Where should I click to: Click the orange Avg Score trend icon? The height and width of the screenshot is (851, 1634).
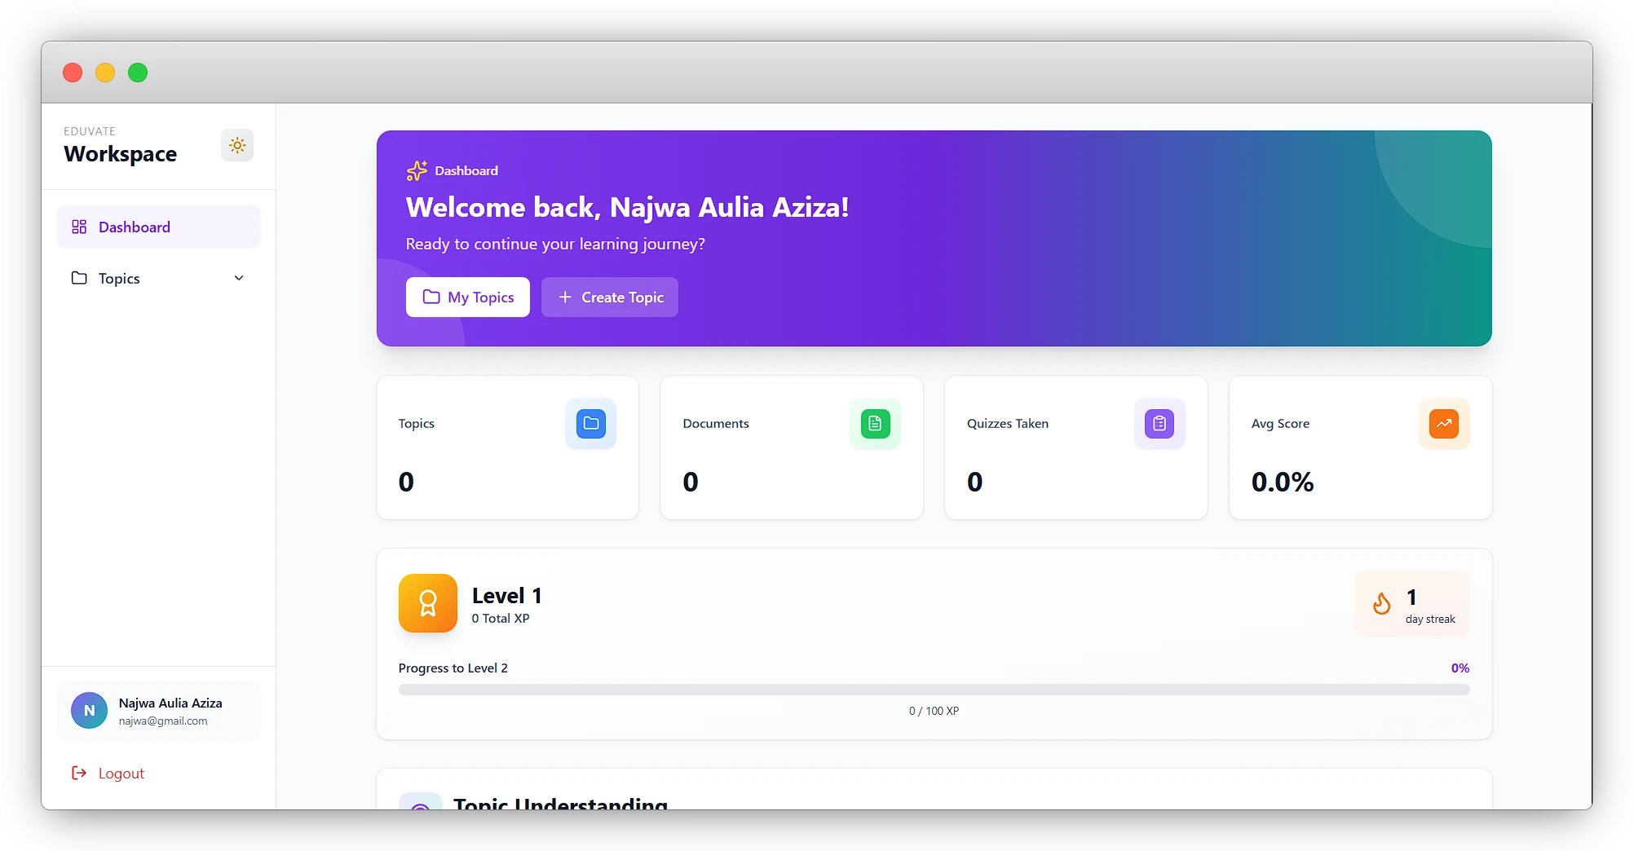[1443, 424]
